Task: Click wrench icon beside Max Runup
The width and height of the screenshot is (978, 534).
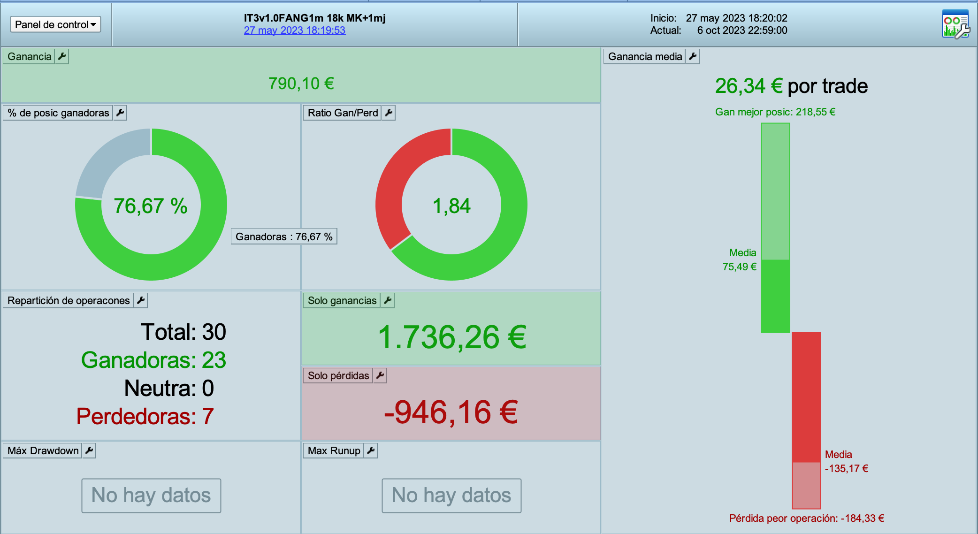Action: pos(371,451)
